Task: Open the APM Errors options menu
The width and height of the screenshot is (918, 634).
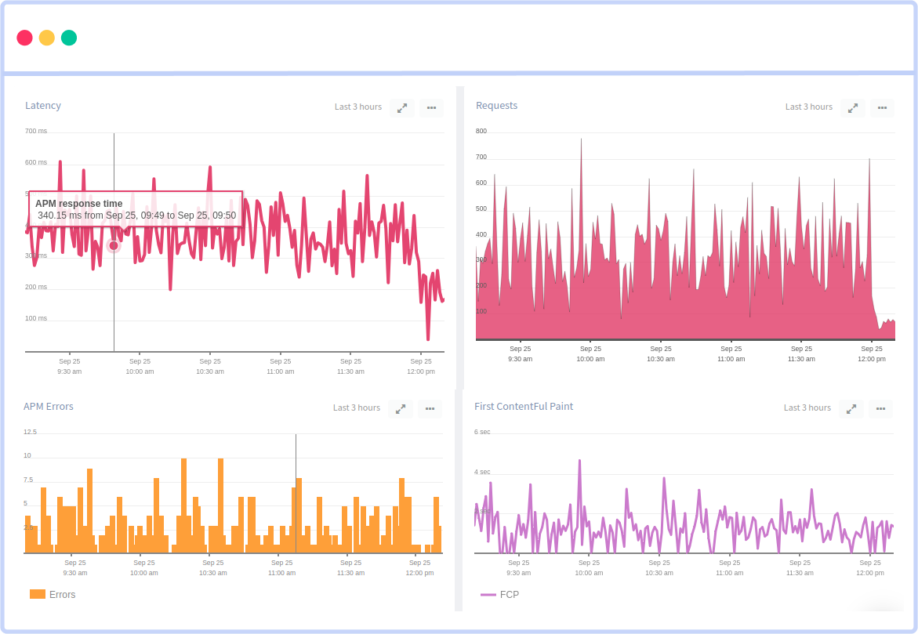Action: 429,408
